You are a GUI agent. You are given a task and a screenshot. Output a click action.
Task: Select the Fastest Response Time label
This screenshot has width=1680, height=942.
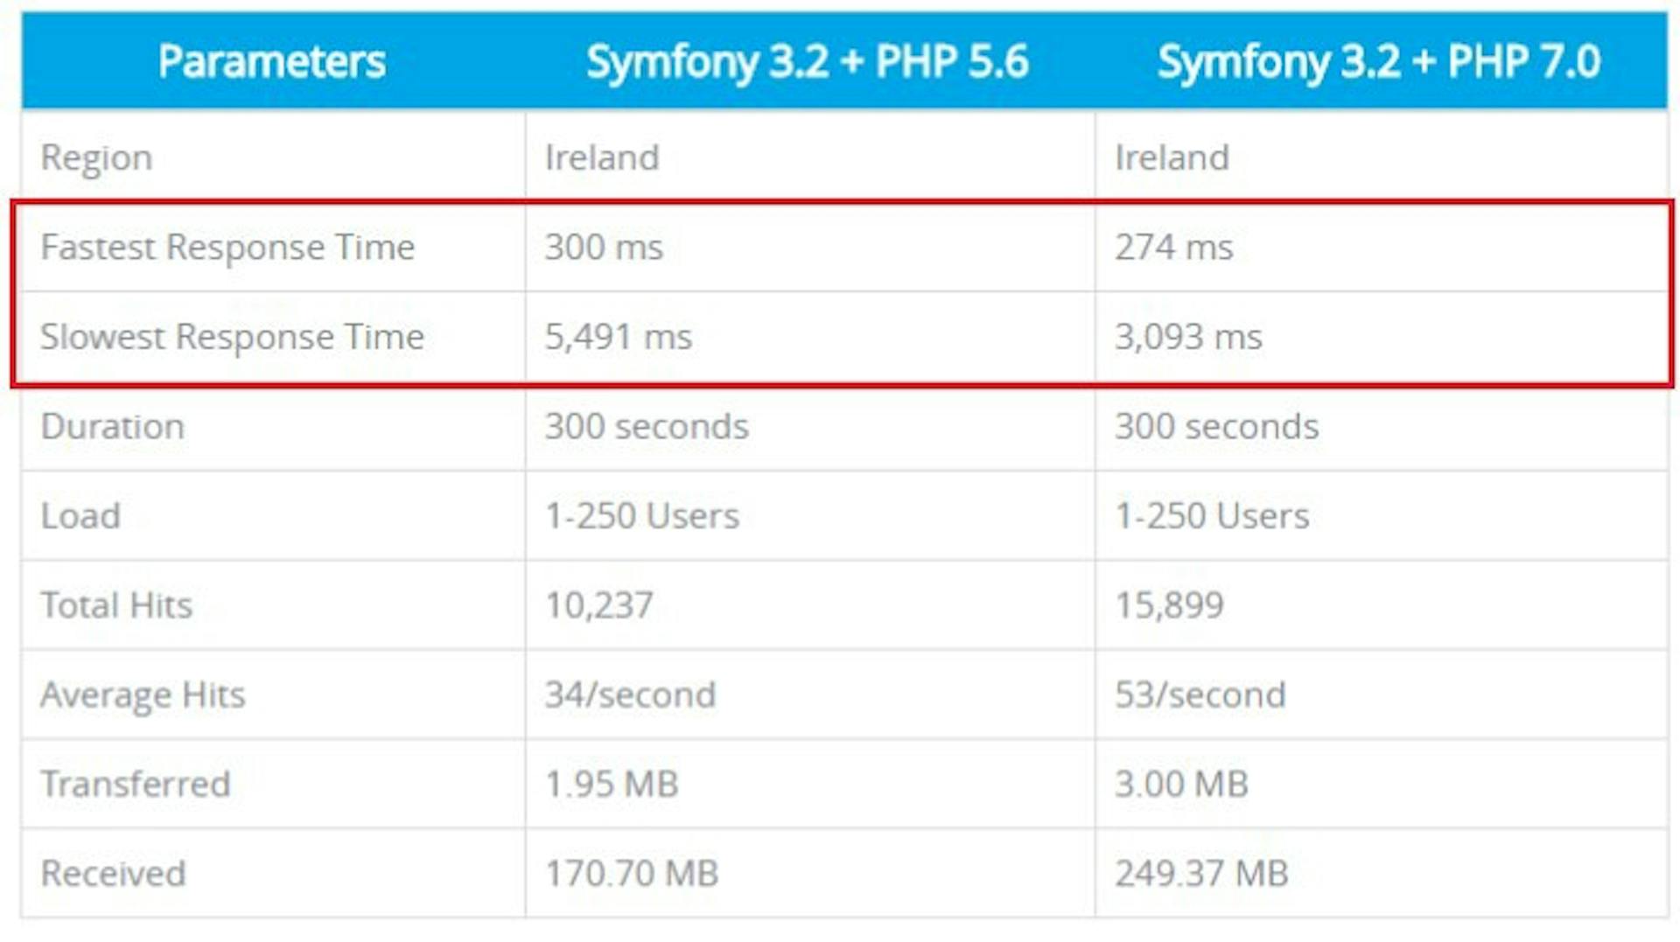[x=227, y=248]
